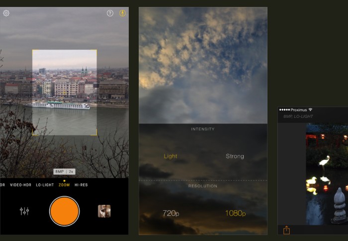Choose 720p resolution
This screenshot has height=241, width=348.
tap(171, 213)
